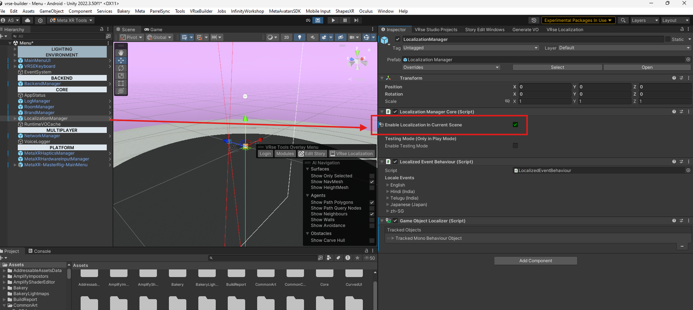
Task: Open the Pivot handle position dropdown
Action: (131, 37)
